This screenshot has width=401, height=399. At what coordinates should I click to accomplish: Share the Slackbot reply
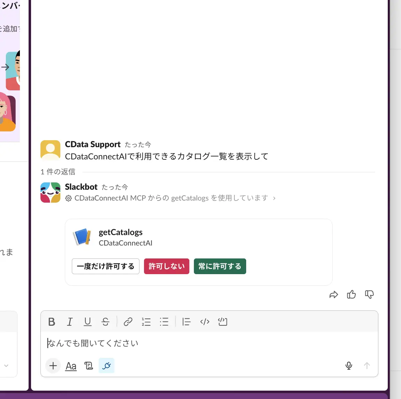(333, 295)
